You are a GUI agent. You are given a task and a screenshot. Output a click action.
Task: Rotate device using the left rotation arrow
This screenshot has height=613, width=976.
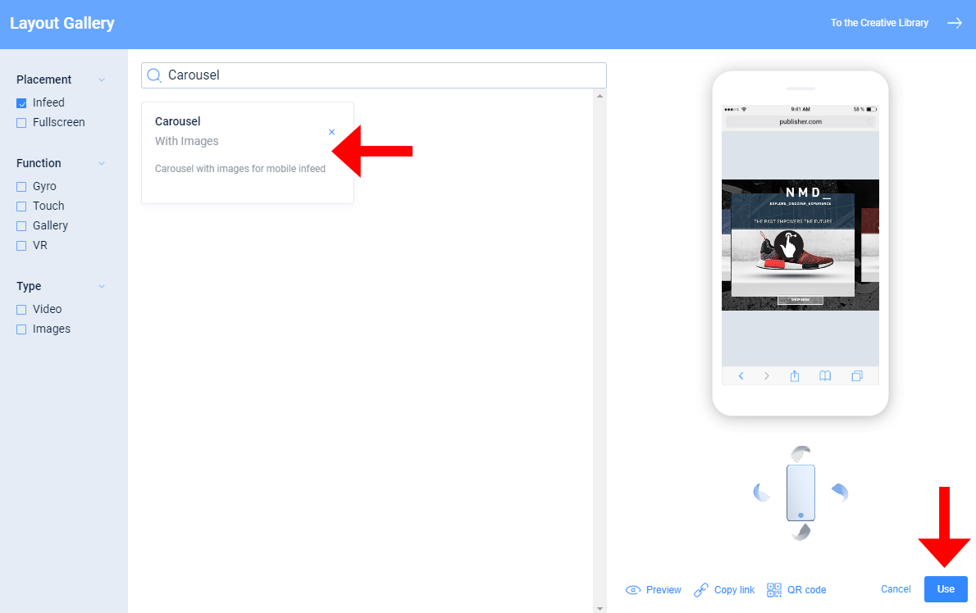click(x=761, y=493)
